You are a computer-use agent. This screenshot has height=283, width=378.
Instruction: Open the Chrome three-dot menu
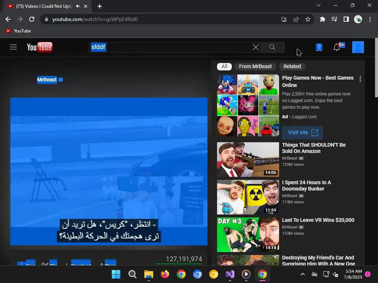[370, 19]
